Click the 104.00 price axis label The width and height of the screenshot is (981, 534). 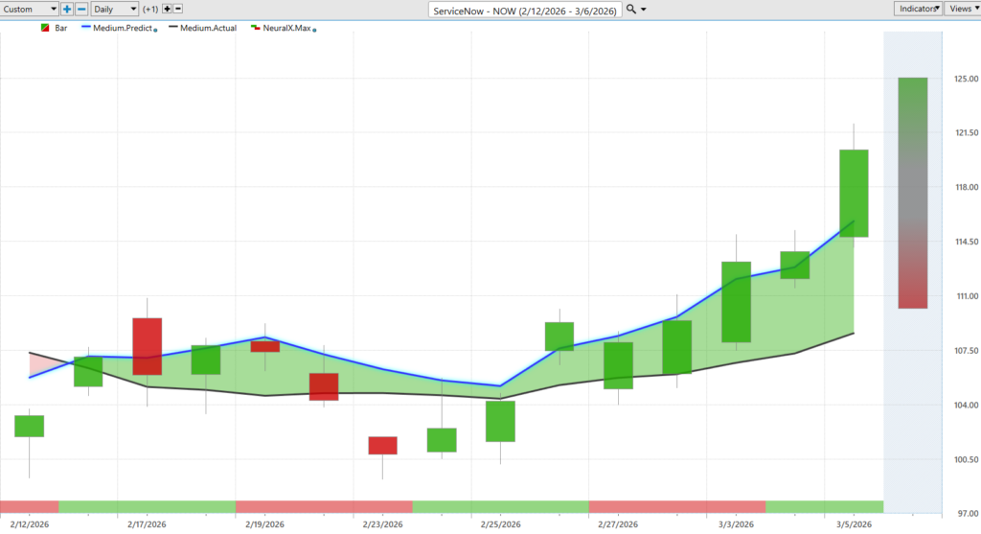pos(966,405)
